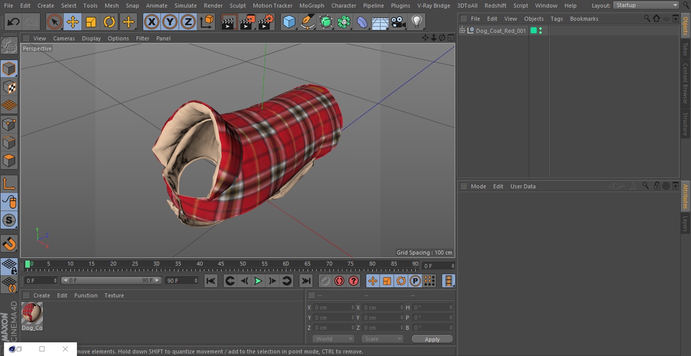This screenshot has width=691, height=356.
Task: Click the preview range slider bar
Action: click(111, 280)
